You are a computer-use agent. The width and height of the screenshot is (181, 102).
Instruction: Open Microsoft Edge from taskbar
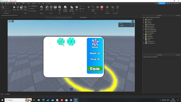click(x=43, y=100)
